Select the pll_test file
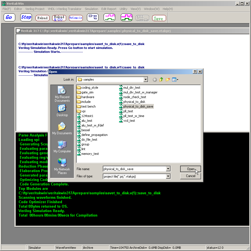This screenshot has height=251, width=251. pyautogui.click(x=126, y=111)
